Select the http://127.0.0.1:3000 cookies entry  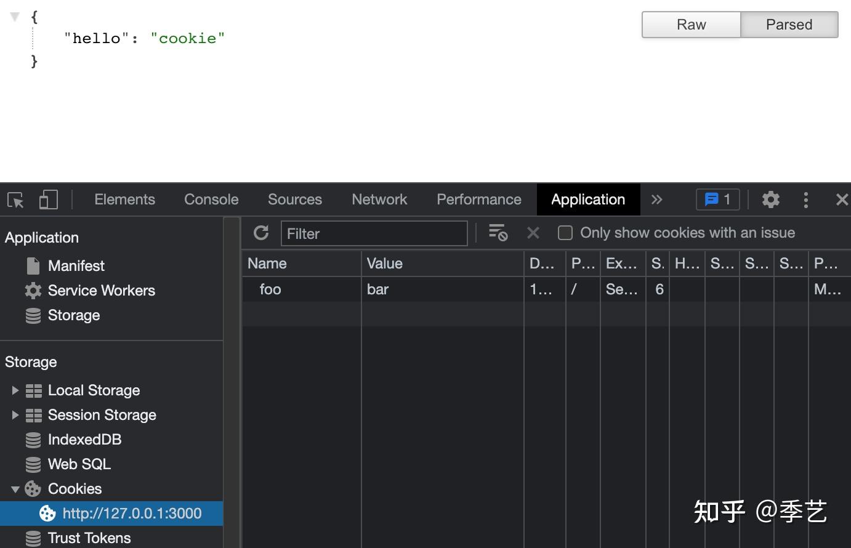pos(132,514)
